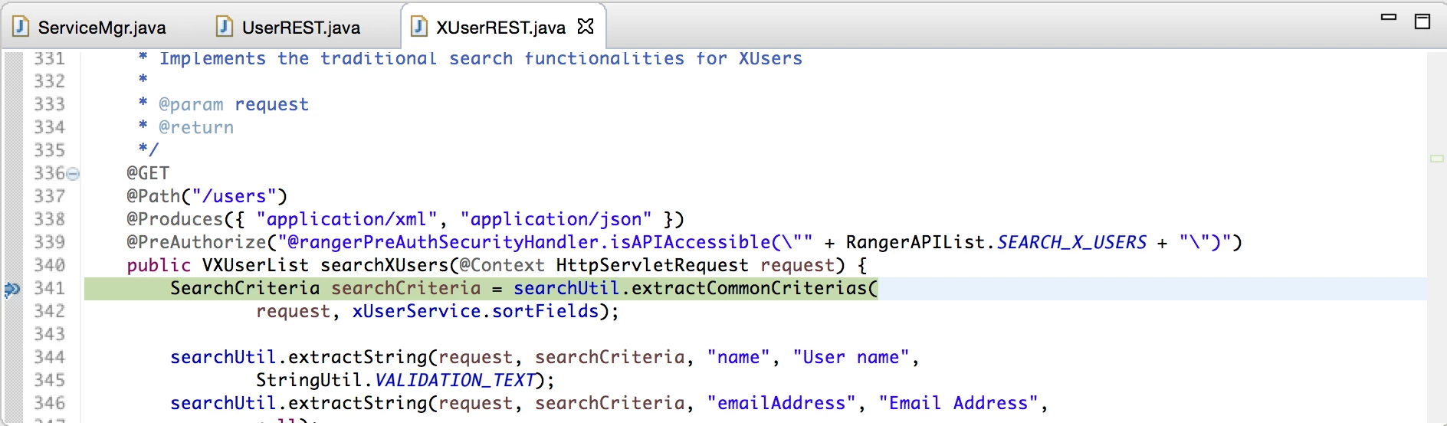Click the "emailAddress" string literal

pos(781,403)
